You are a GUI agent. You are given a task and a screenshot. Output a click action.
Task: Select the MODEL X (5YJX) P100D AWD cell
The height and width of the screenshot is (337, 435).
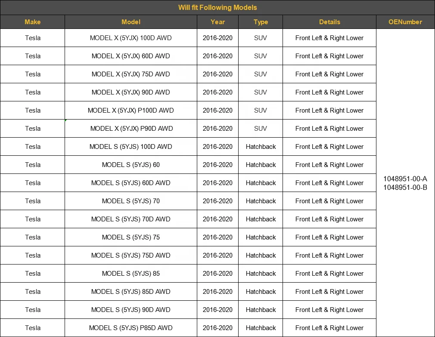pos(131,110)
